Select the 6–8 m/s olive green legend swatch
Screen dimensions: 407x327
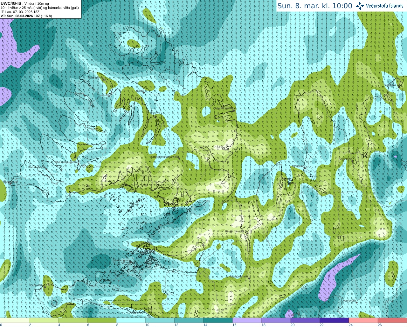[102, 320]
